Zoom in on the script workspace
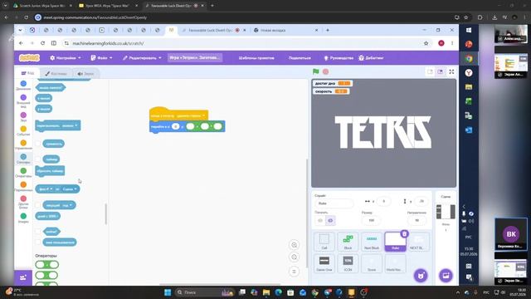531x299 pixels. point(294,245)
